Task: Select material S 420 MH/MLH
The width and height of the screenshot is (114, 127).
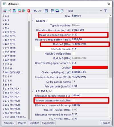Action: click(11, 109)
